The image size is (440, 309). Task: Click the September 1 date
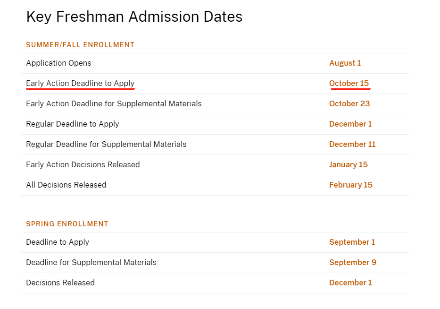tap(352, 242)
